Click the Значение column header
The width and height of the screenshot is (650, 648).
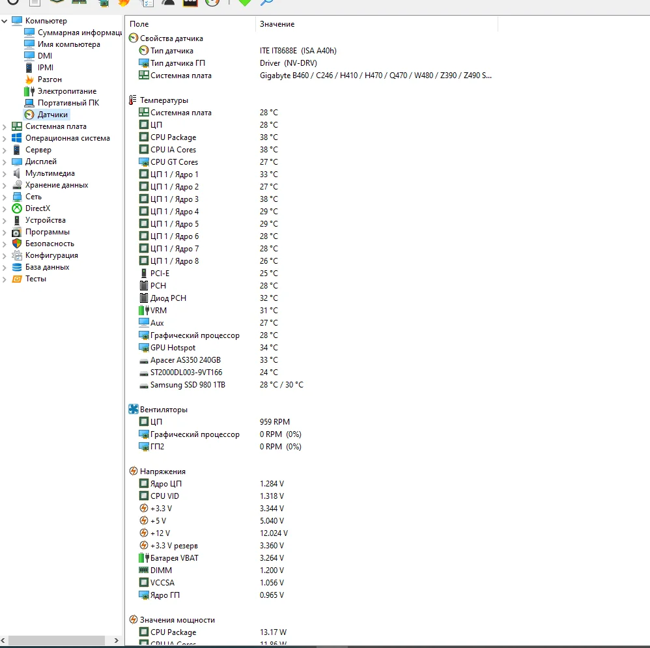[x=375, y=24]
